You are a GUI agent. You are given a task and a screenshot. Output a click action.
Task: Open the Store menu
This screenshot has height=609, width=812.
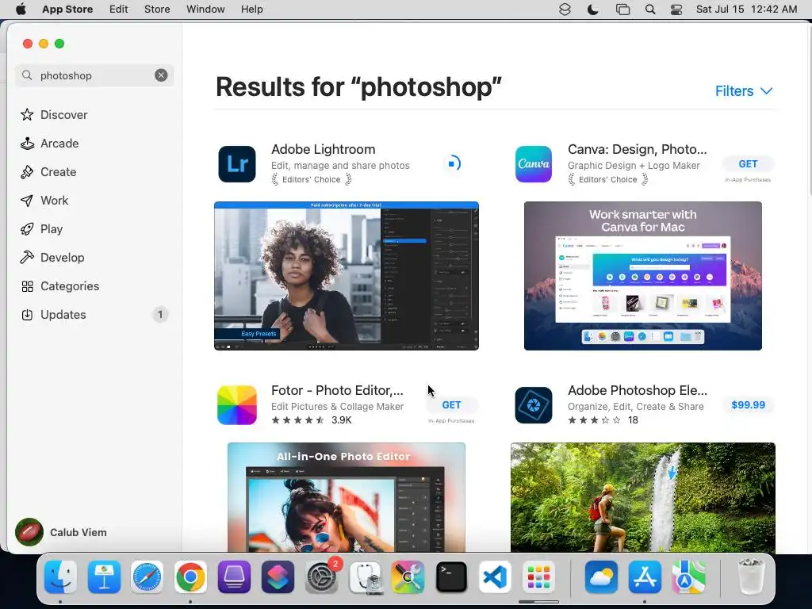(157, 10)
